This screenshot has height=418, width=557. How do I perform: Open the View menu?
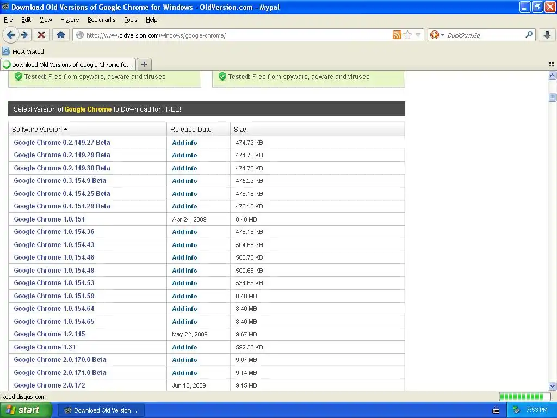pos(46,20)
